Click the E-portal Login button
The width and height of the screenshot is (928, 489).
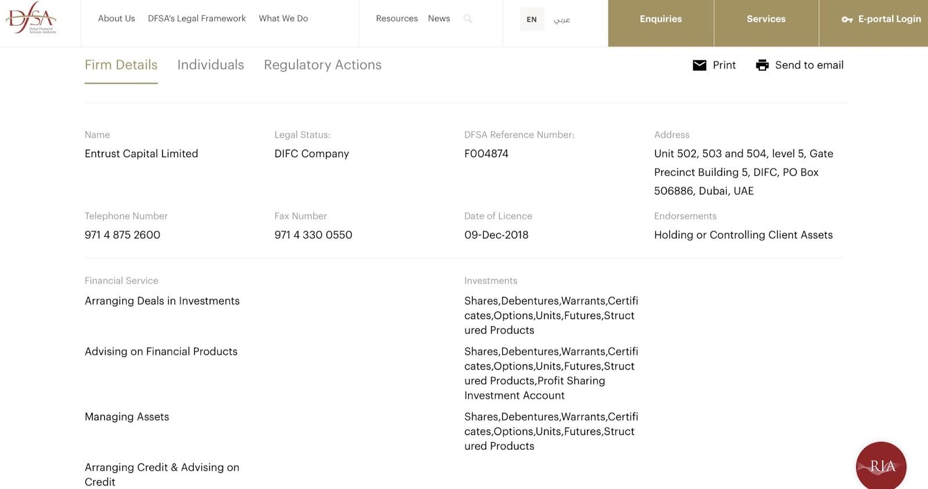(873, 23)
